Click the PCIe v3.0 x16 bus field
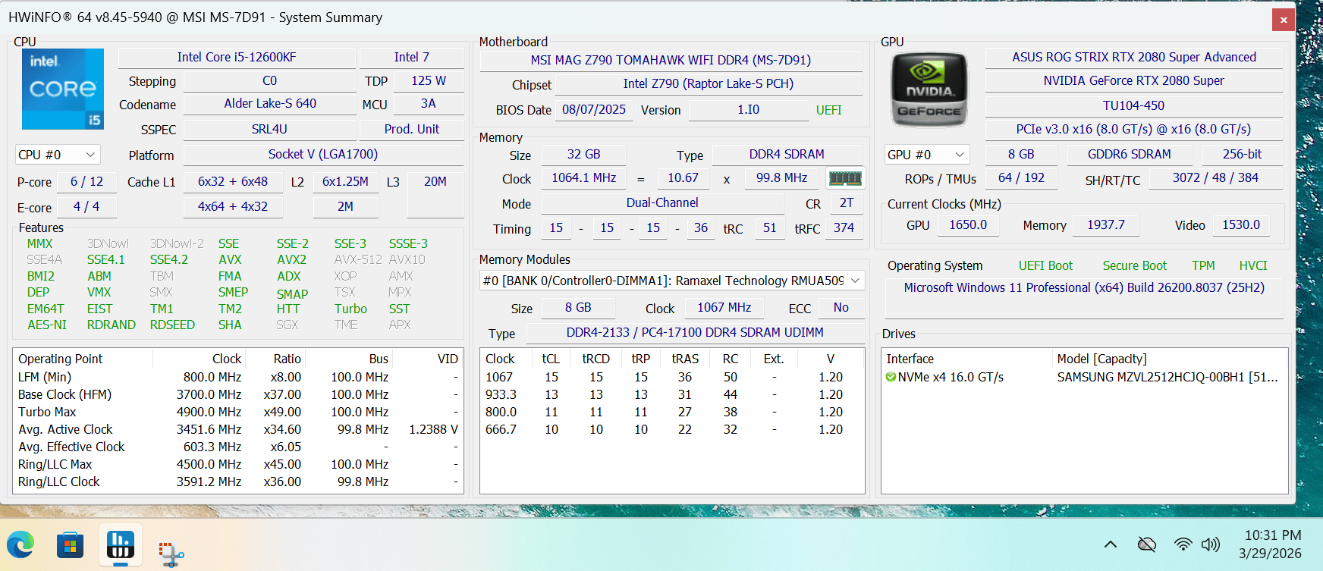This screenshot has width=1323, height=571. point(1133,130)
